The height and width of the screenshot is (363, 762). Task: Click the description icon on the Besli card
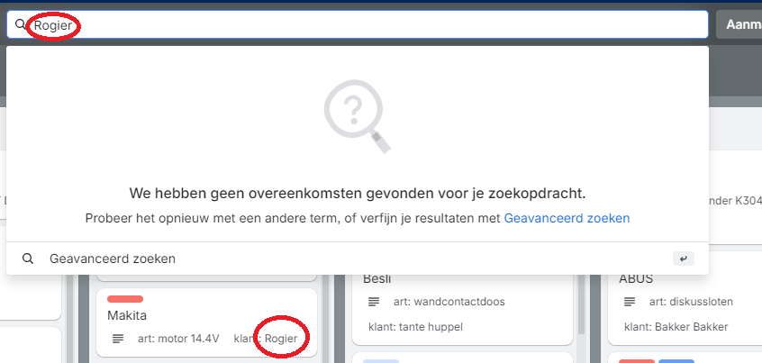click(373, 302)
